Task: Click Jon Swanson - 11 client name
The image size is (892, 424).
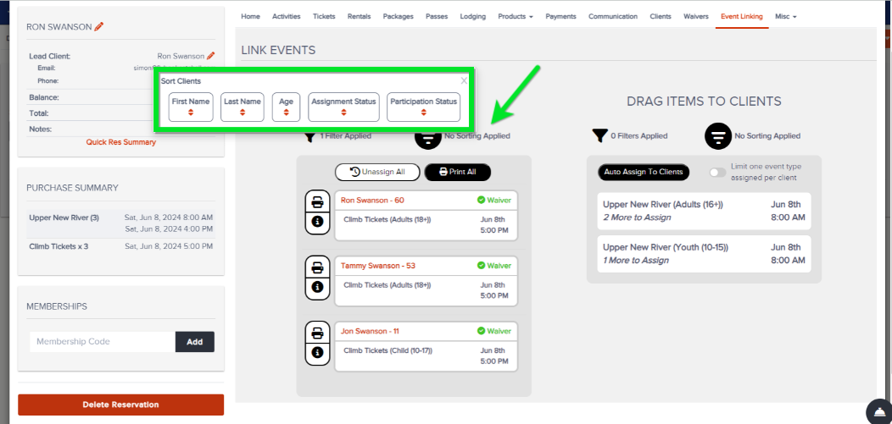Action: point(369,331)
